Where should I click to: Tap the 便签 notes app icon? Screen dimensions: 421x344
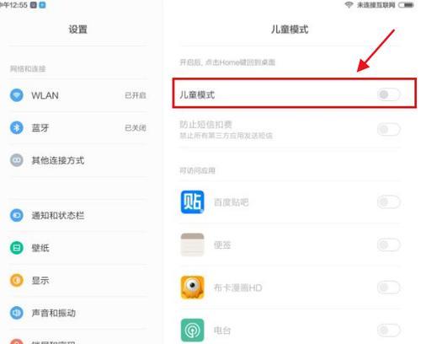[192, 245]
